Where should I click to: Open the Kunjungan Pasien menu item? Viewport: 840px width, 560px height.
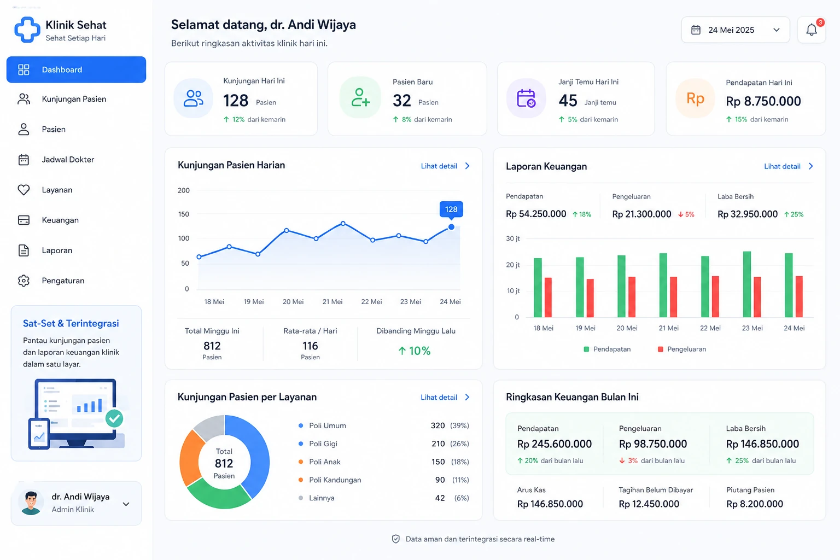(x=76, y=99)
